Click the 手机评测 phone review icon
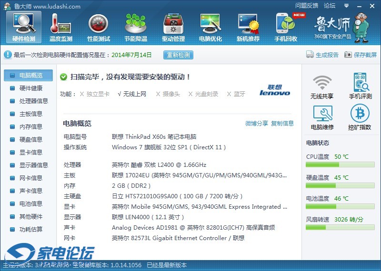 tap(361, 86)
